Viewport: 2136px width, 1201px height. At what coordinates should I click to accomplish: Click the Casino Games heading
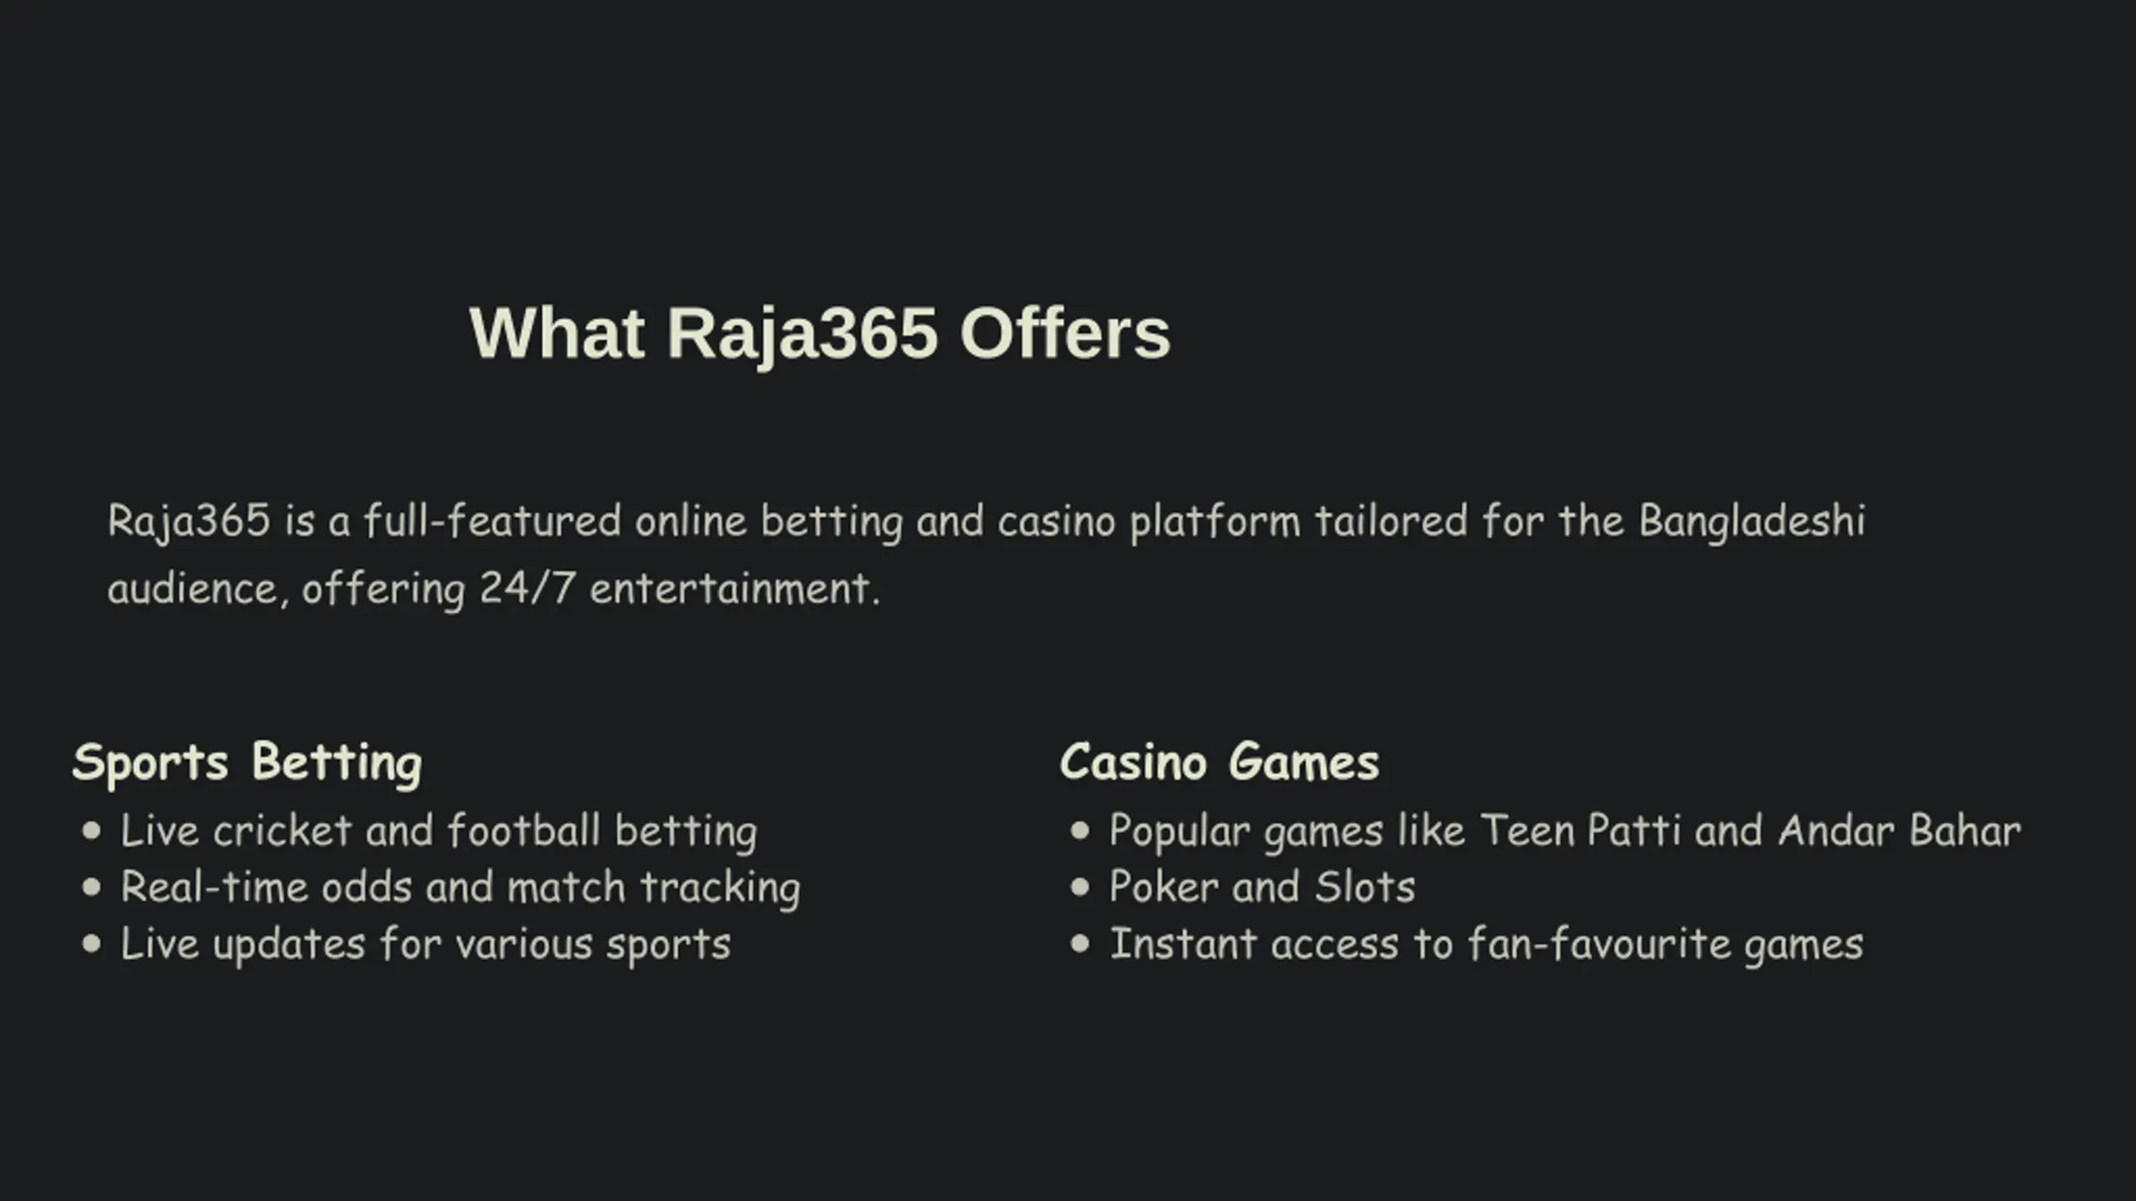(x=1219, y=762)
